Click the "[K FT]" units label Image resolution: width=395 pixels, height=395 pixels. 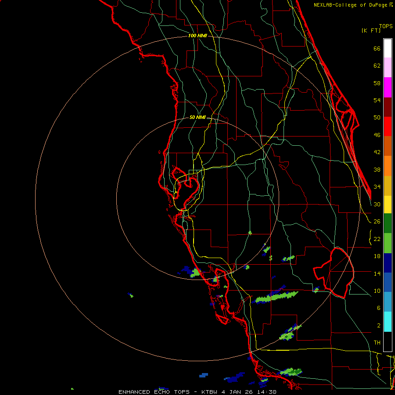click(x=371, y=31)
